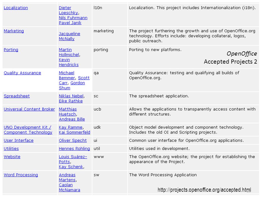Image resolution: width=267 pixels, height=200 pixels.
Task: Click the Martin Hollmichel lead link
Action: tap(69, 52)
